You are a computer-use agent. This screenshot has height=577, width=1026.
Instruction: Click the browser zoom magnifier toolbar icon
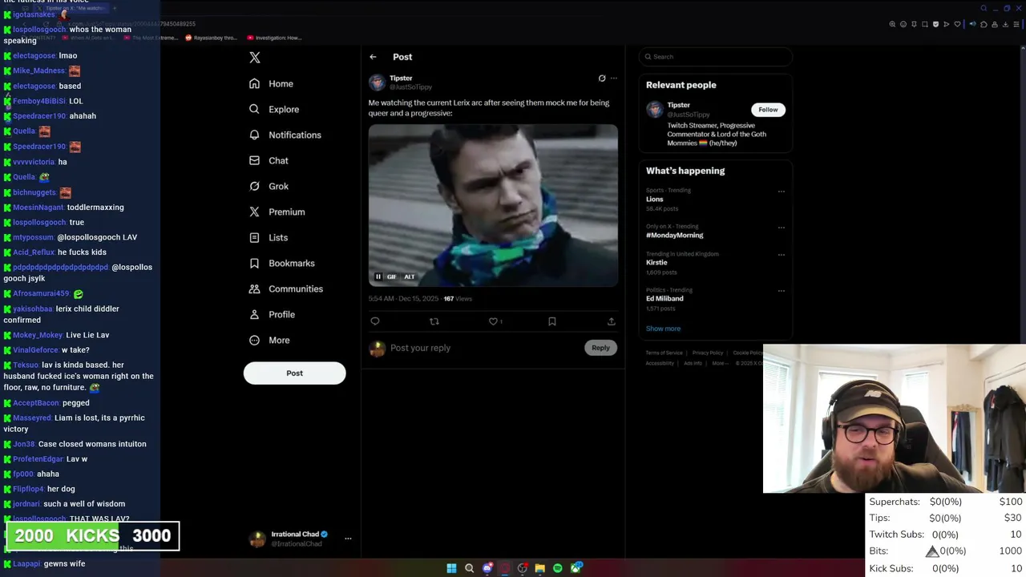point(892,24)
